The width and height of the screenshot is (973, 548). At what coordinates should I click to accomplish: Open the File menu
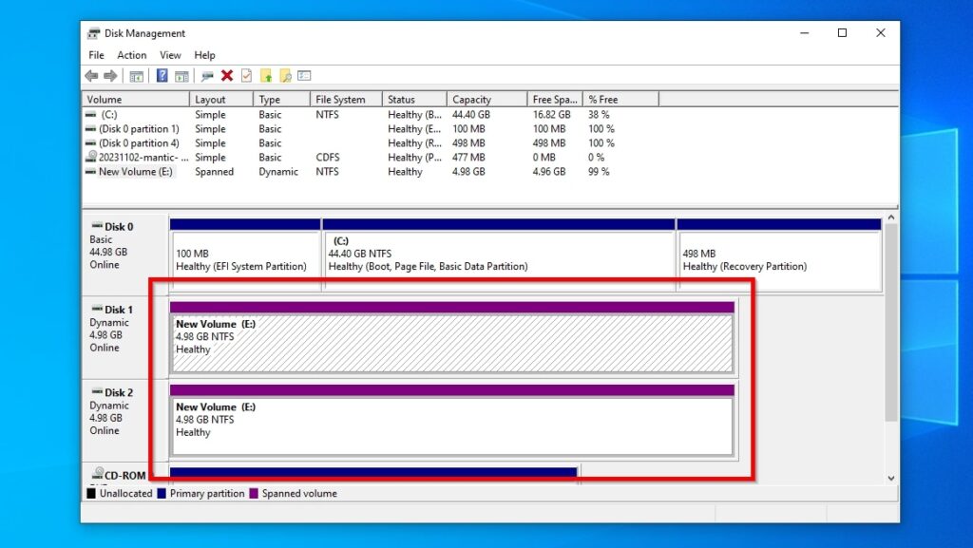coord(95,54)
